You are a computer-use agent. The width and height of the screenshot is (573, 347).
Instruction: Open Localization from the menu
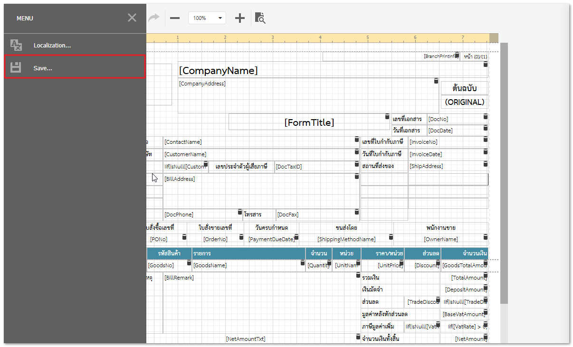pos(52,46)
